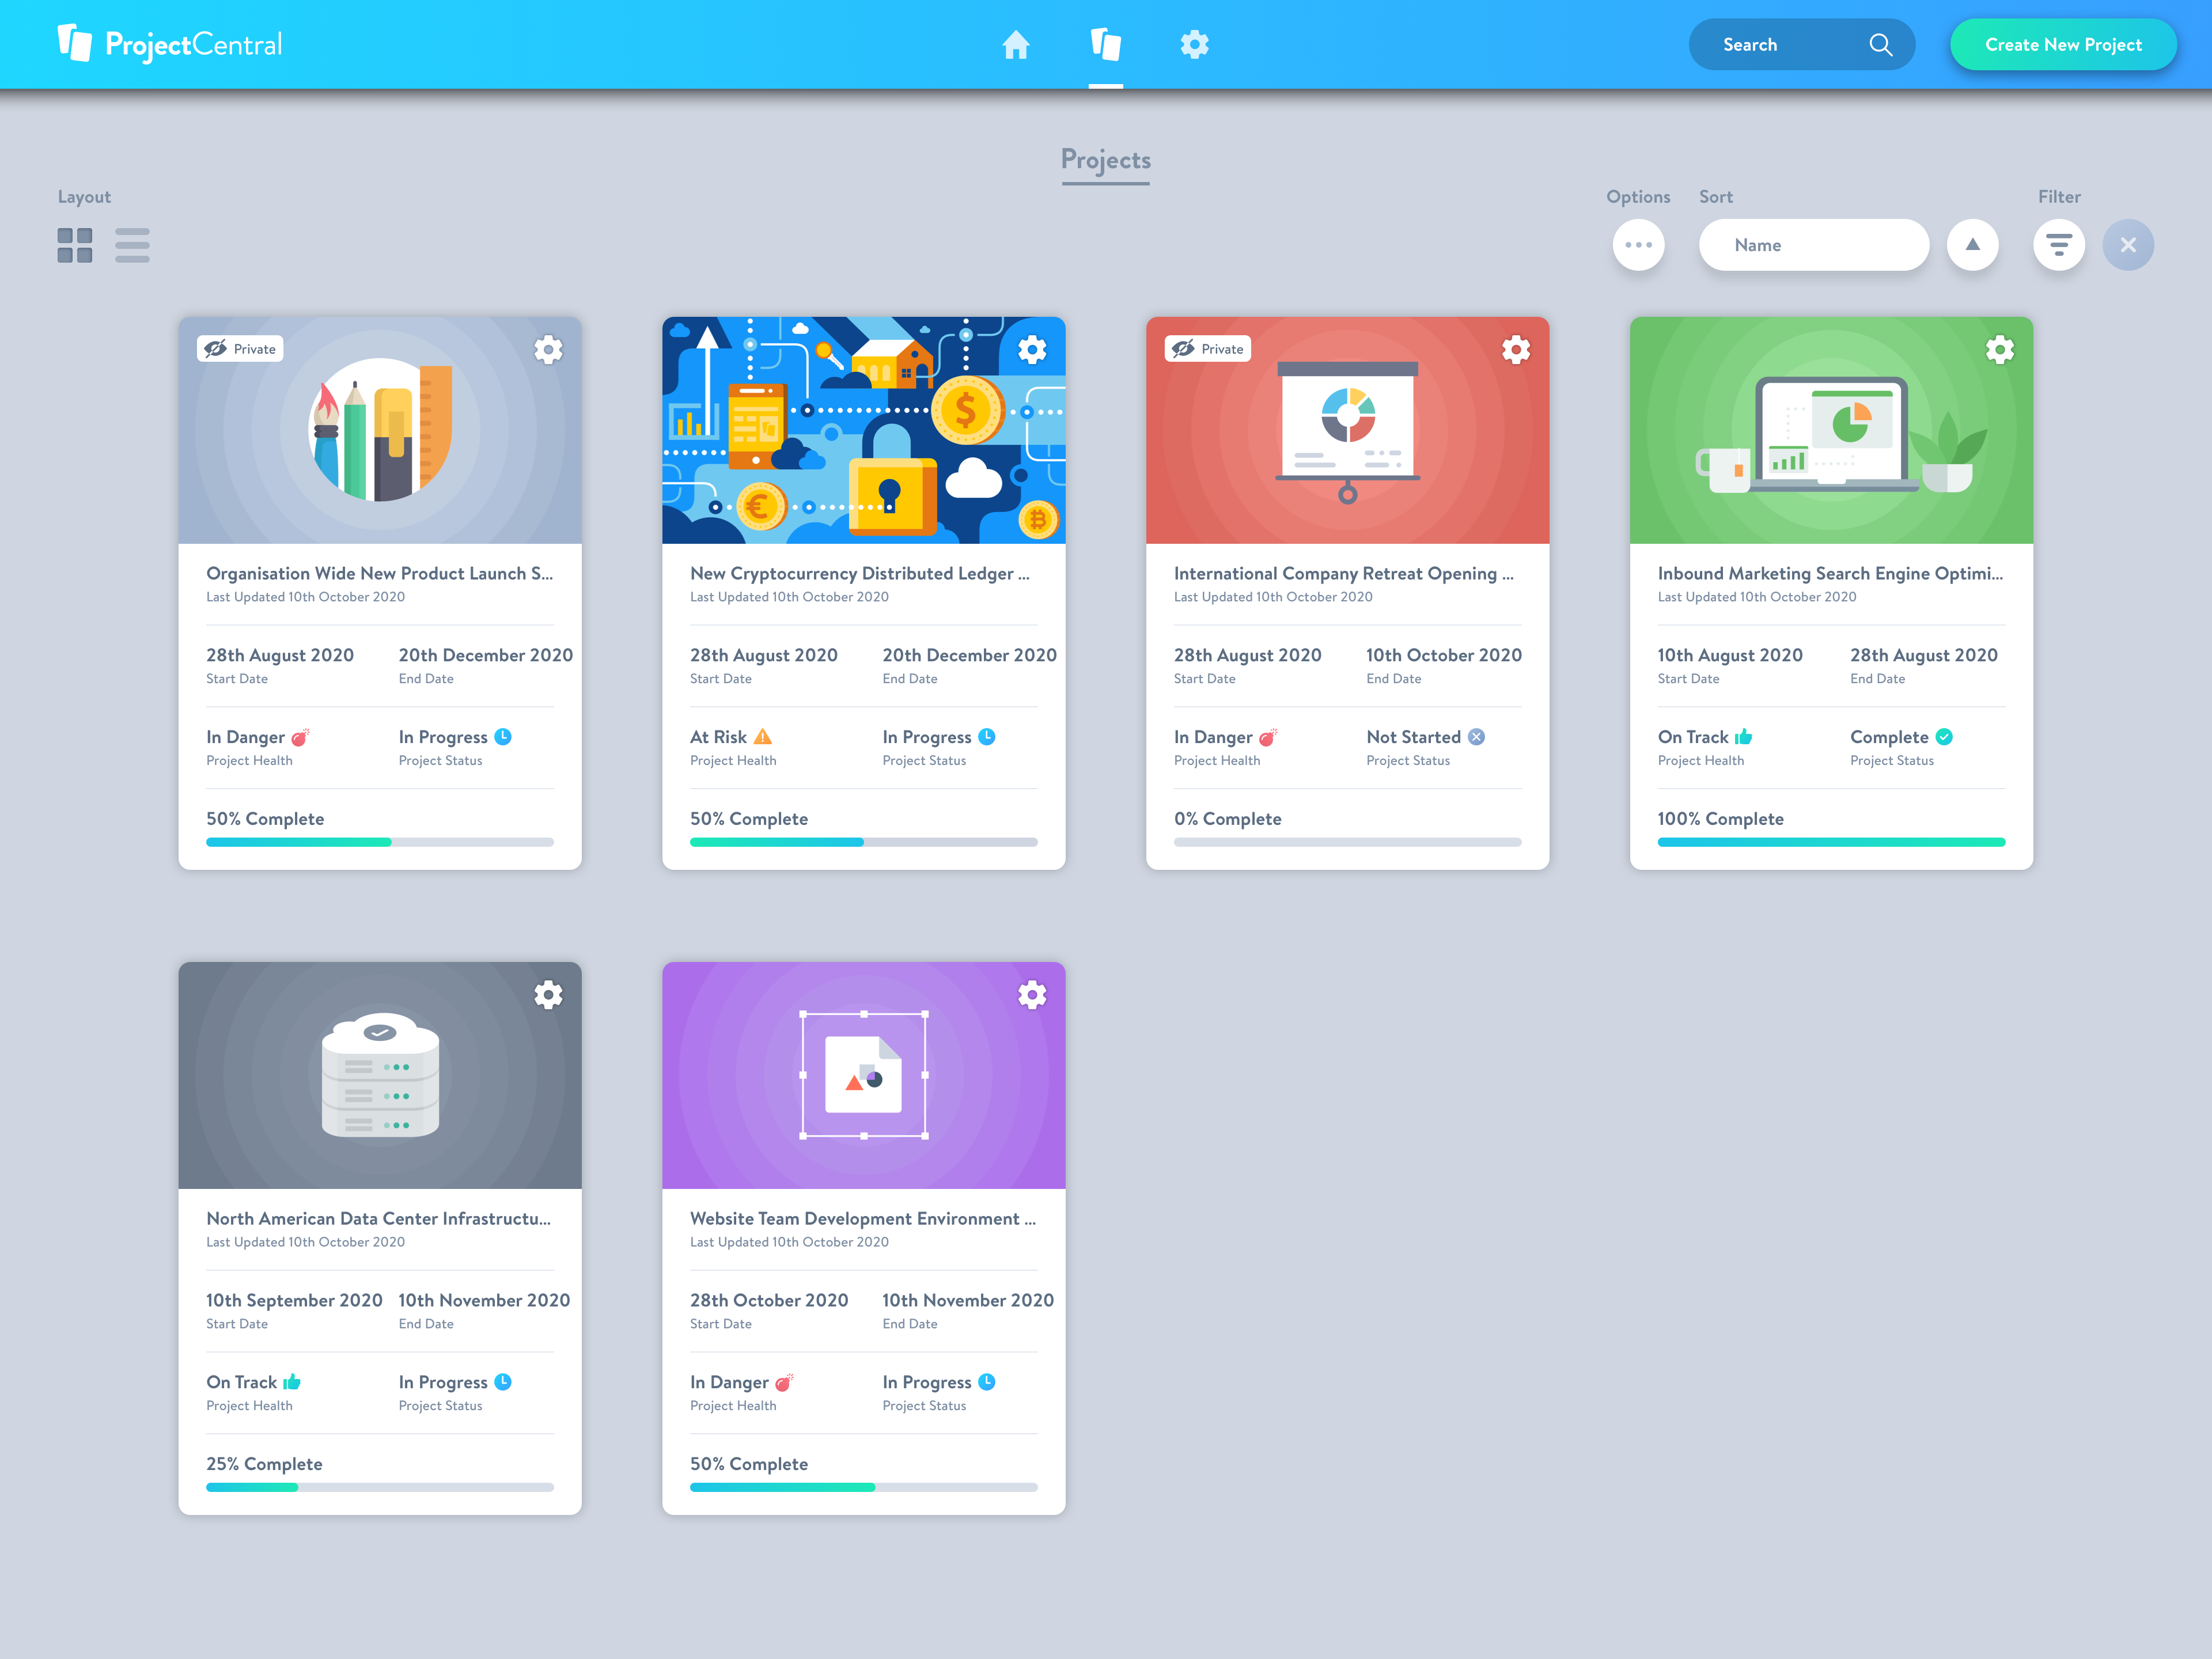This screenshot has width=2212, height=1659.
Task: Open New Cryptocurrency Distributed Ledger title
Action: pos(860,573)
